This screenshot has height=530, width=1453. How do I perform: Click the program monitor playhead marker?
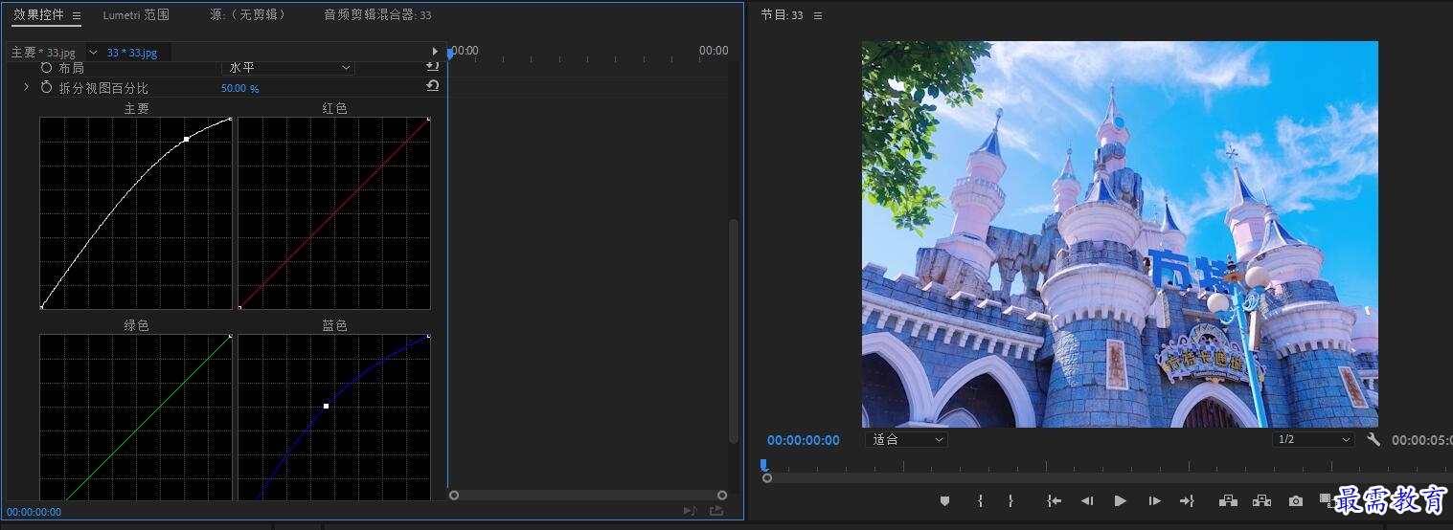pyautogui.click(x=763, y=465)
